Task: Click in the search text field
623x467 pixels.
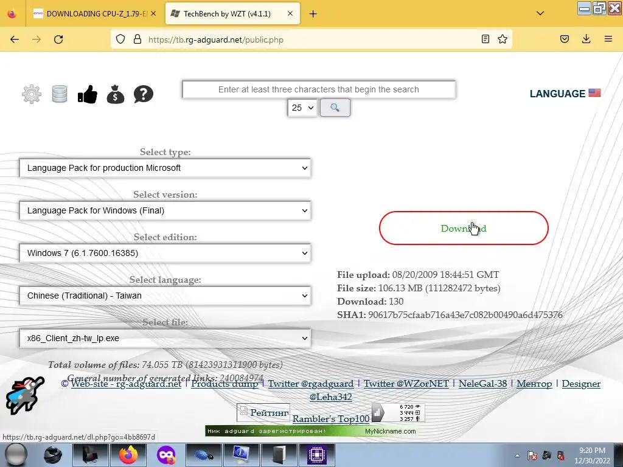Action: click(x=319, y=89)
